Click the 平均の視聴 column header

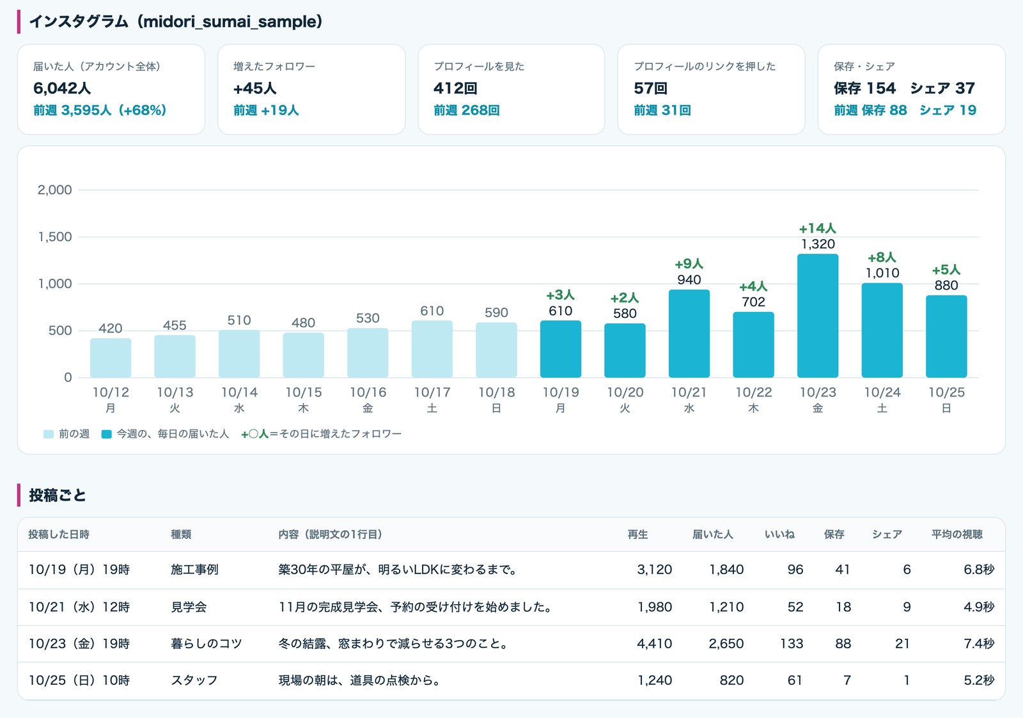[957, 535]
